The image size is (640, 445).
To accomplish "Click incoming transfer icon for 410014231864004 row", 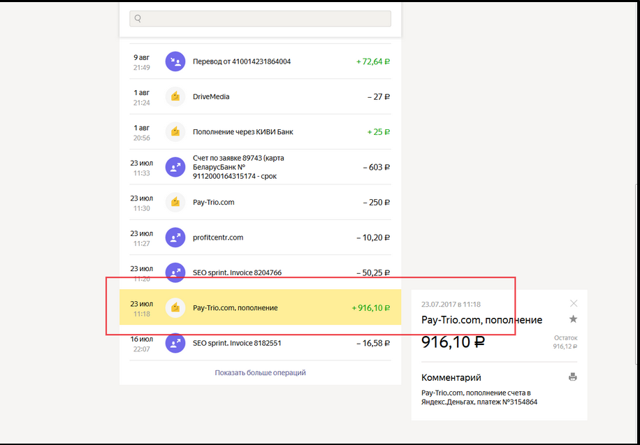I will 175,61.
